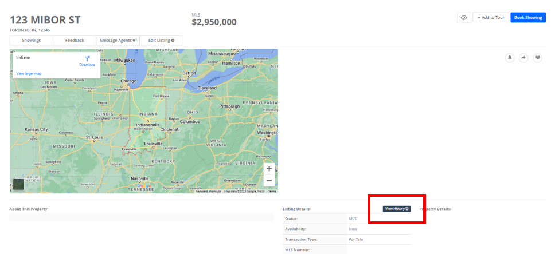The image size is (559, 254).
Task: Click the Listing Details heading
Action: [296, 209]
